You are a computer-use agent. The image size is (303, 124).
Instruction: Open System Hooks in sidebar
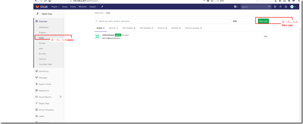pos(43,84)
